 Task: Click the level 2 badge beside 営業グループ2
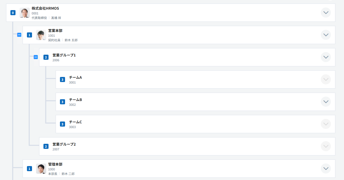click(x=46, y=146)
